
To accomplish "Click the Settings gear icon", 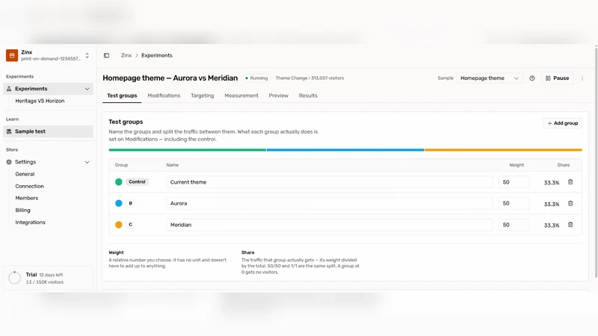I will pyautogui.click(x=9, y=162).
